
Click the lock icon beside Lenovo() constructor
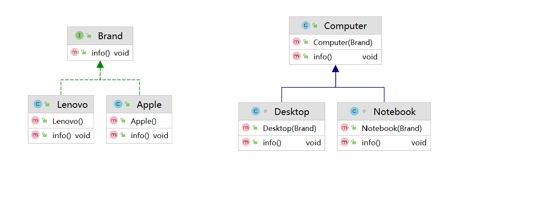[x=45, y=121]
